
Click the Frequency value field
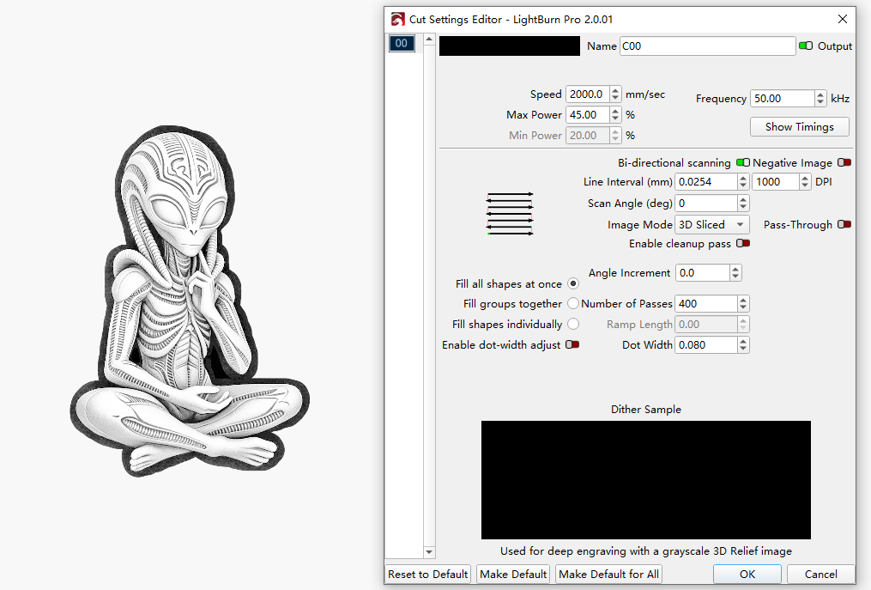pos(782,99)
